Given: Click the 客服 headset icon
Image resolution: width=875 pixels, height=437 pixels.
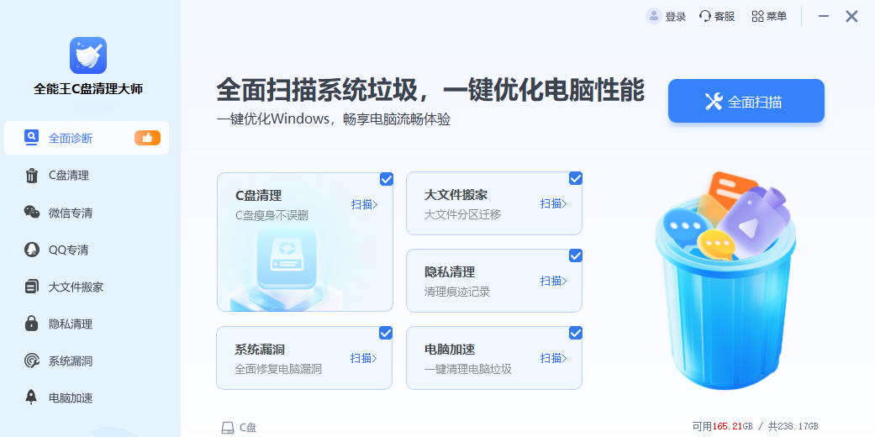Looking at the screenshot, I should (x=705, y=16).
